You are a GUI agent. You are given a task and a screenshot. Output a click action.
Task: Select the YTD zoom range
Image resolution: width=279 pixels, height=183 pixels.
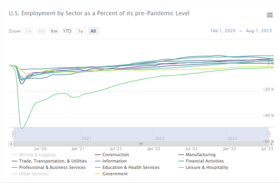tap(67, 31)
